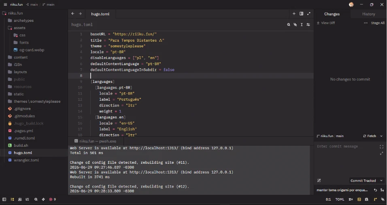Open the Commit Tracked options dropdown arrow
This screenshot has width=387, height=205.
coord(381,181)
